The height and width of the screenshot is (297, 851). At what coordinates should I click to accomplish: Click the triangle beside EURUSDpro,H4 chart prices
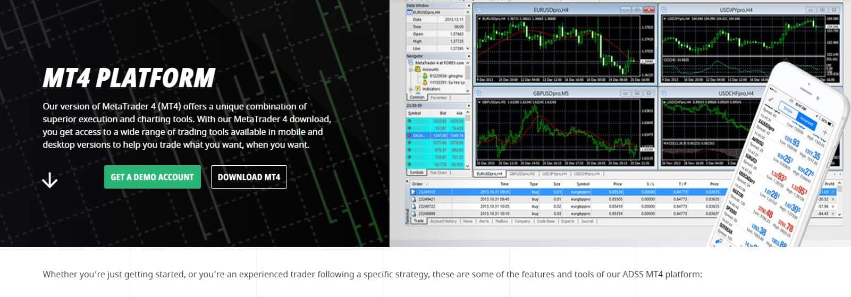point(479,19)
